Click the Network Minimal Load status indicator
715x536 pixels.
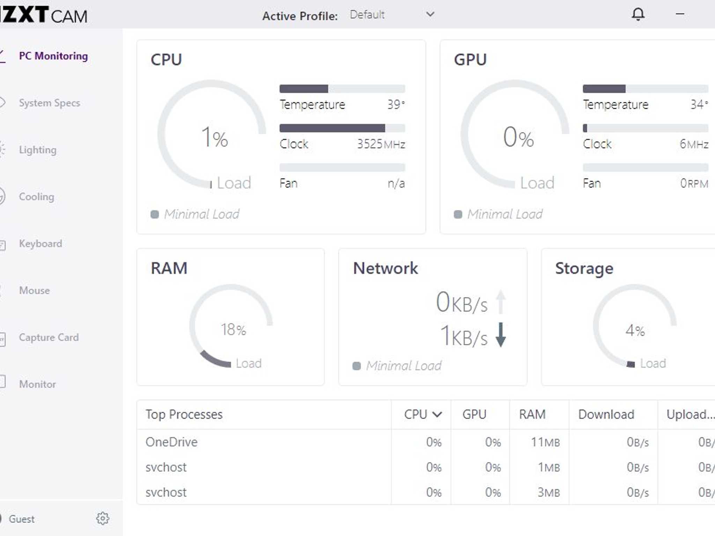[356, 366]
